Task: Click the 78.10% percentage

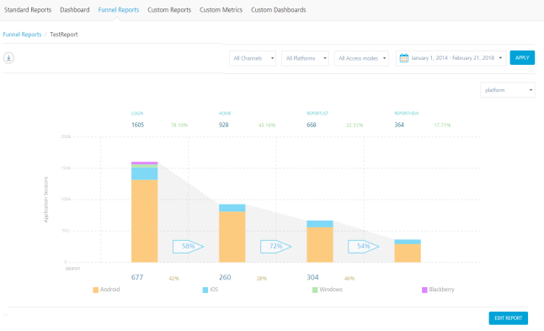Action: [x=179, y=125]
